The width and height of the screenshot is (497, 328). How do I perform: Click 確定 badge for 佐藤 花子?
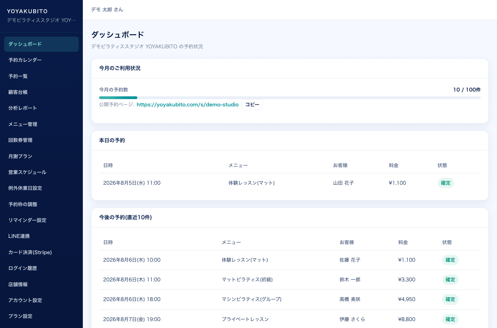pos(450,260)
